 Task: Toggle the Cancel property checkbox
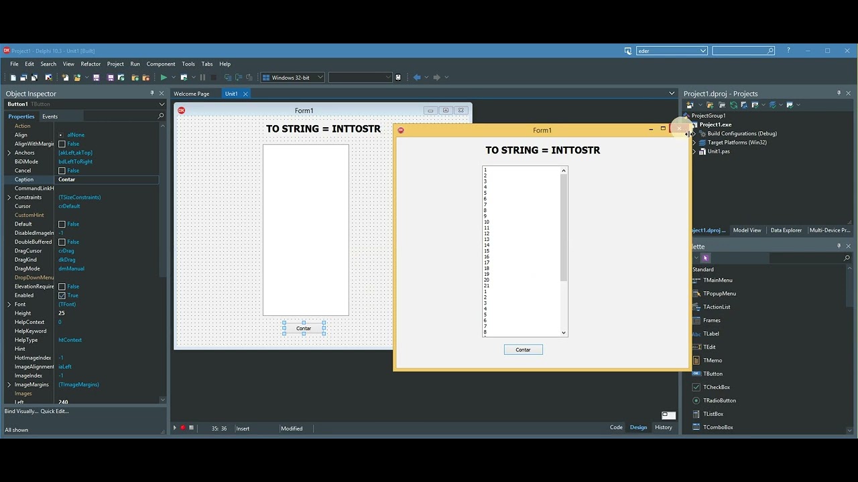(x=62, y=171)
